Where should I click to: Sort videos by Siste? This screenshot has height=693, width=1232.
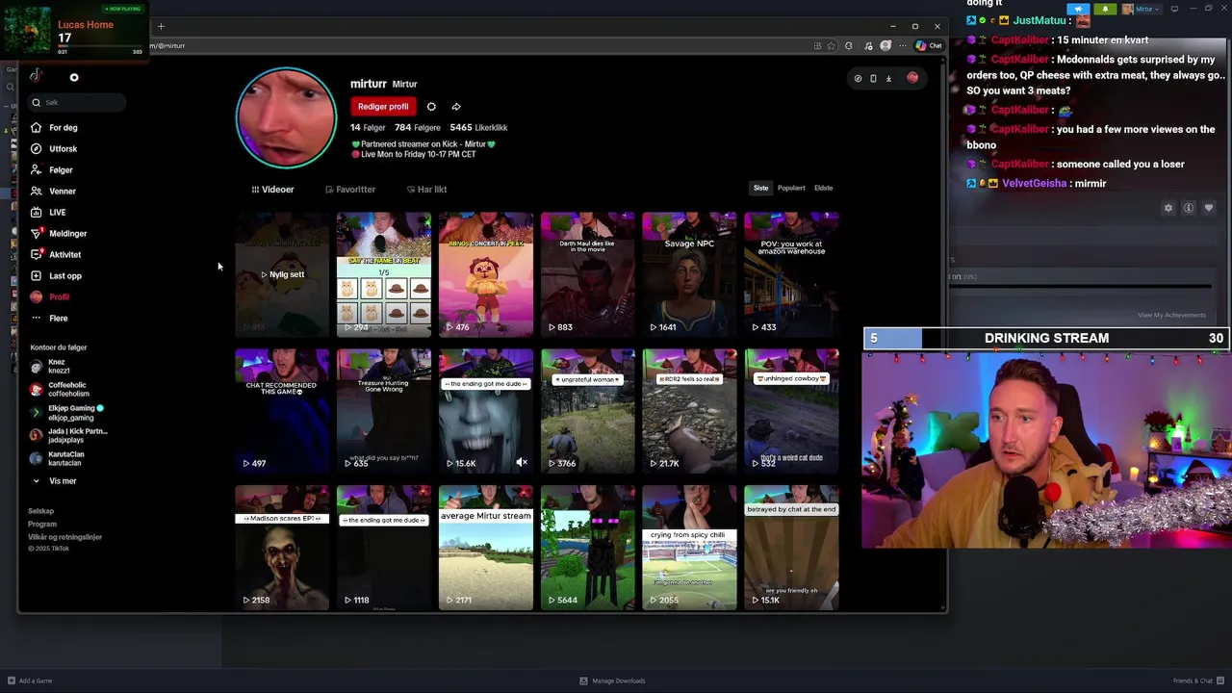point(760,188)
